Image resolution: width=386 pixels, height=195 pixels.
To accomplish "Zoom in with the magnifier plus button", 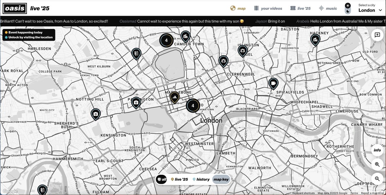I will coord(377,164).
